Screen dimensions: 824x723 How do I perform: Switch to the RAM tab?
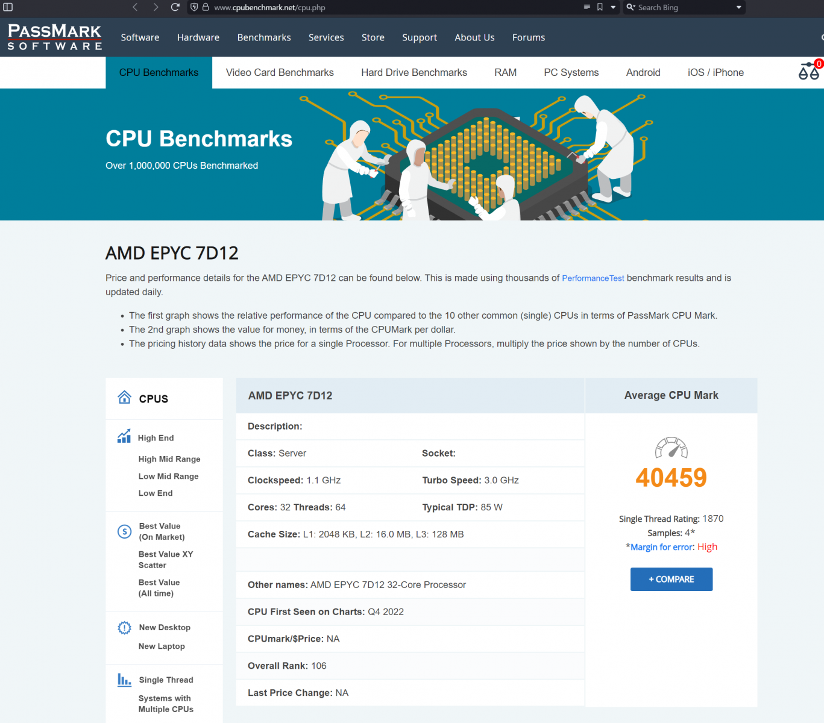click(x=505, y=72)
